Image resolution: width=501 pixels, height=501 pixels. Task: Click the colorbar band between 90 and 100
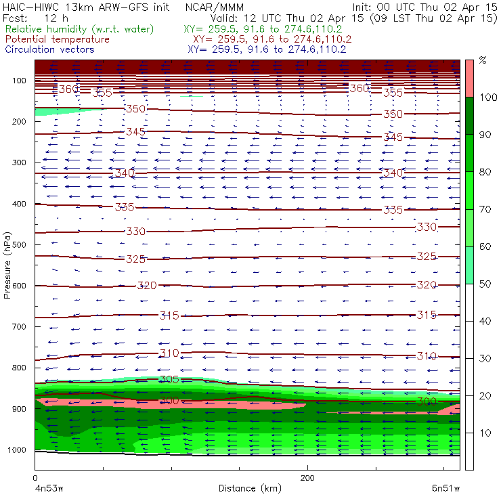pos(469,116)
